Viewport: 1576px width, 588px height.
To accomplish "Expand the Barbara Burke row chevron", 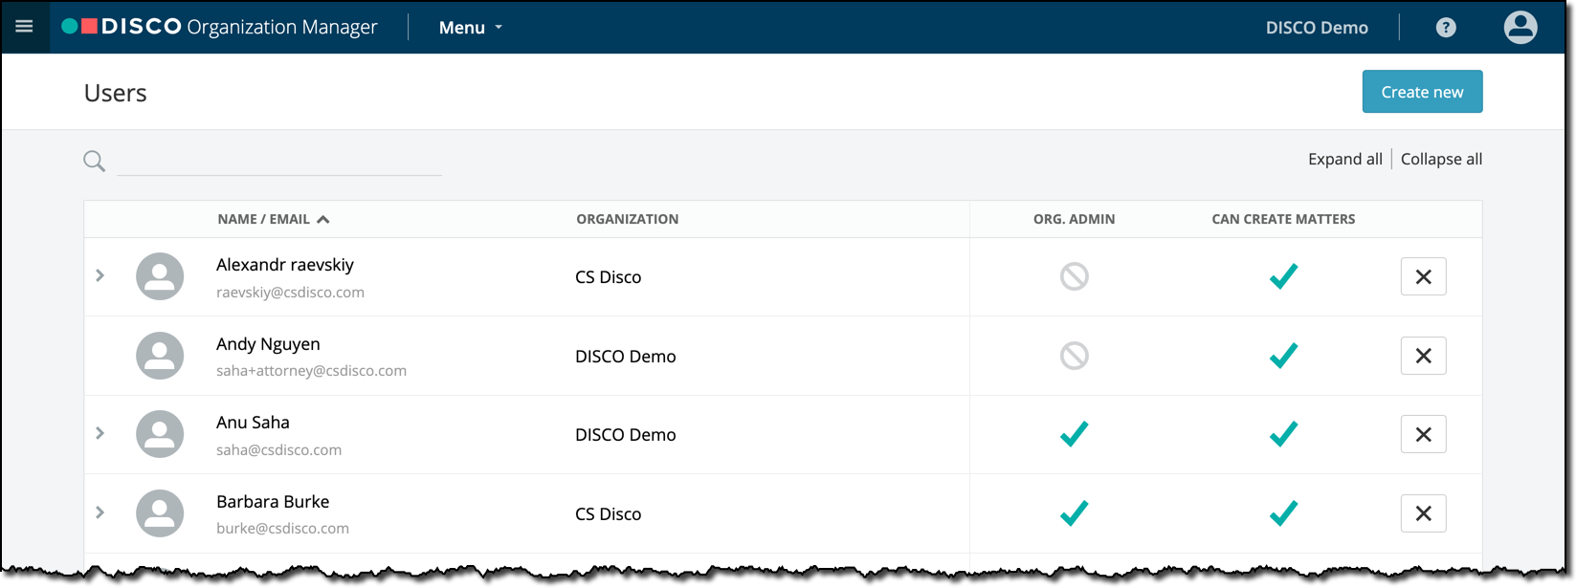I will tap(100, 512).
